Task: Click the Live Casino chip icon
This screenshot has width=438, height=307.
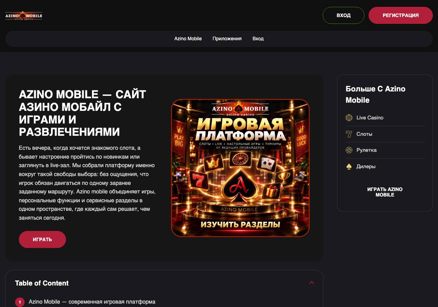Action: click(349, 118)
